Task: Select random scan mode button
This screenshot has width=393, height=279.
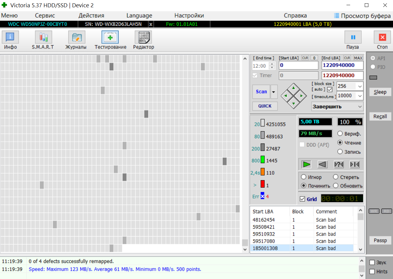Action: pyautogui.click(x=339, y=164)
